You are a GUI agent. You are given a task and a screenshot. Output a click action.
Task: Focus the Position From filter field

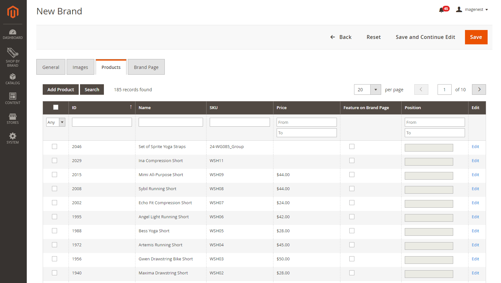[435, 122]
